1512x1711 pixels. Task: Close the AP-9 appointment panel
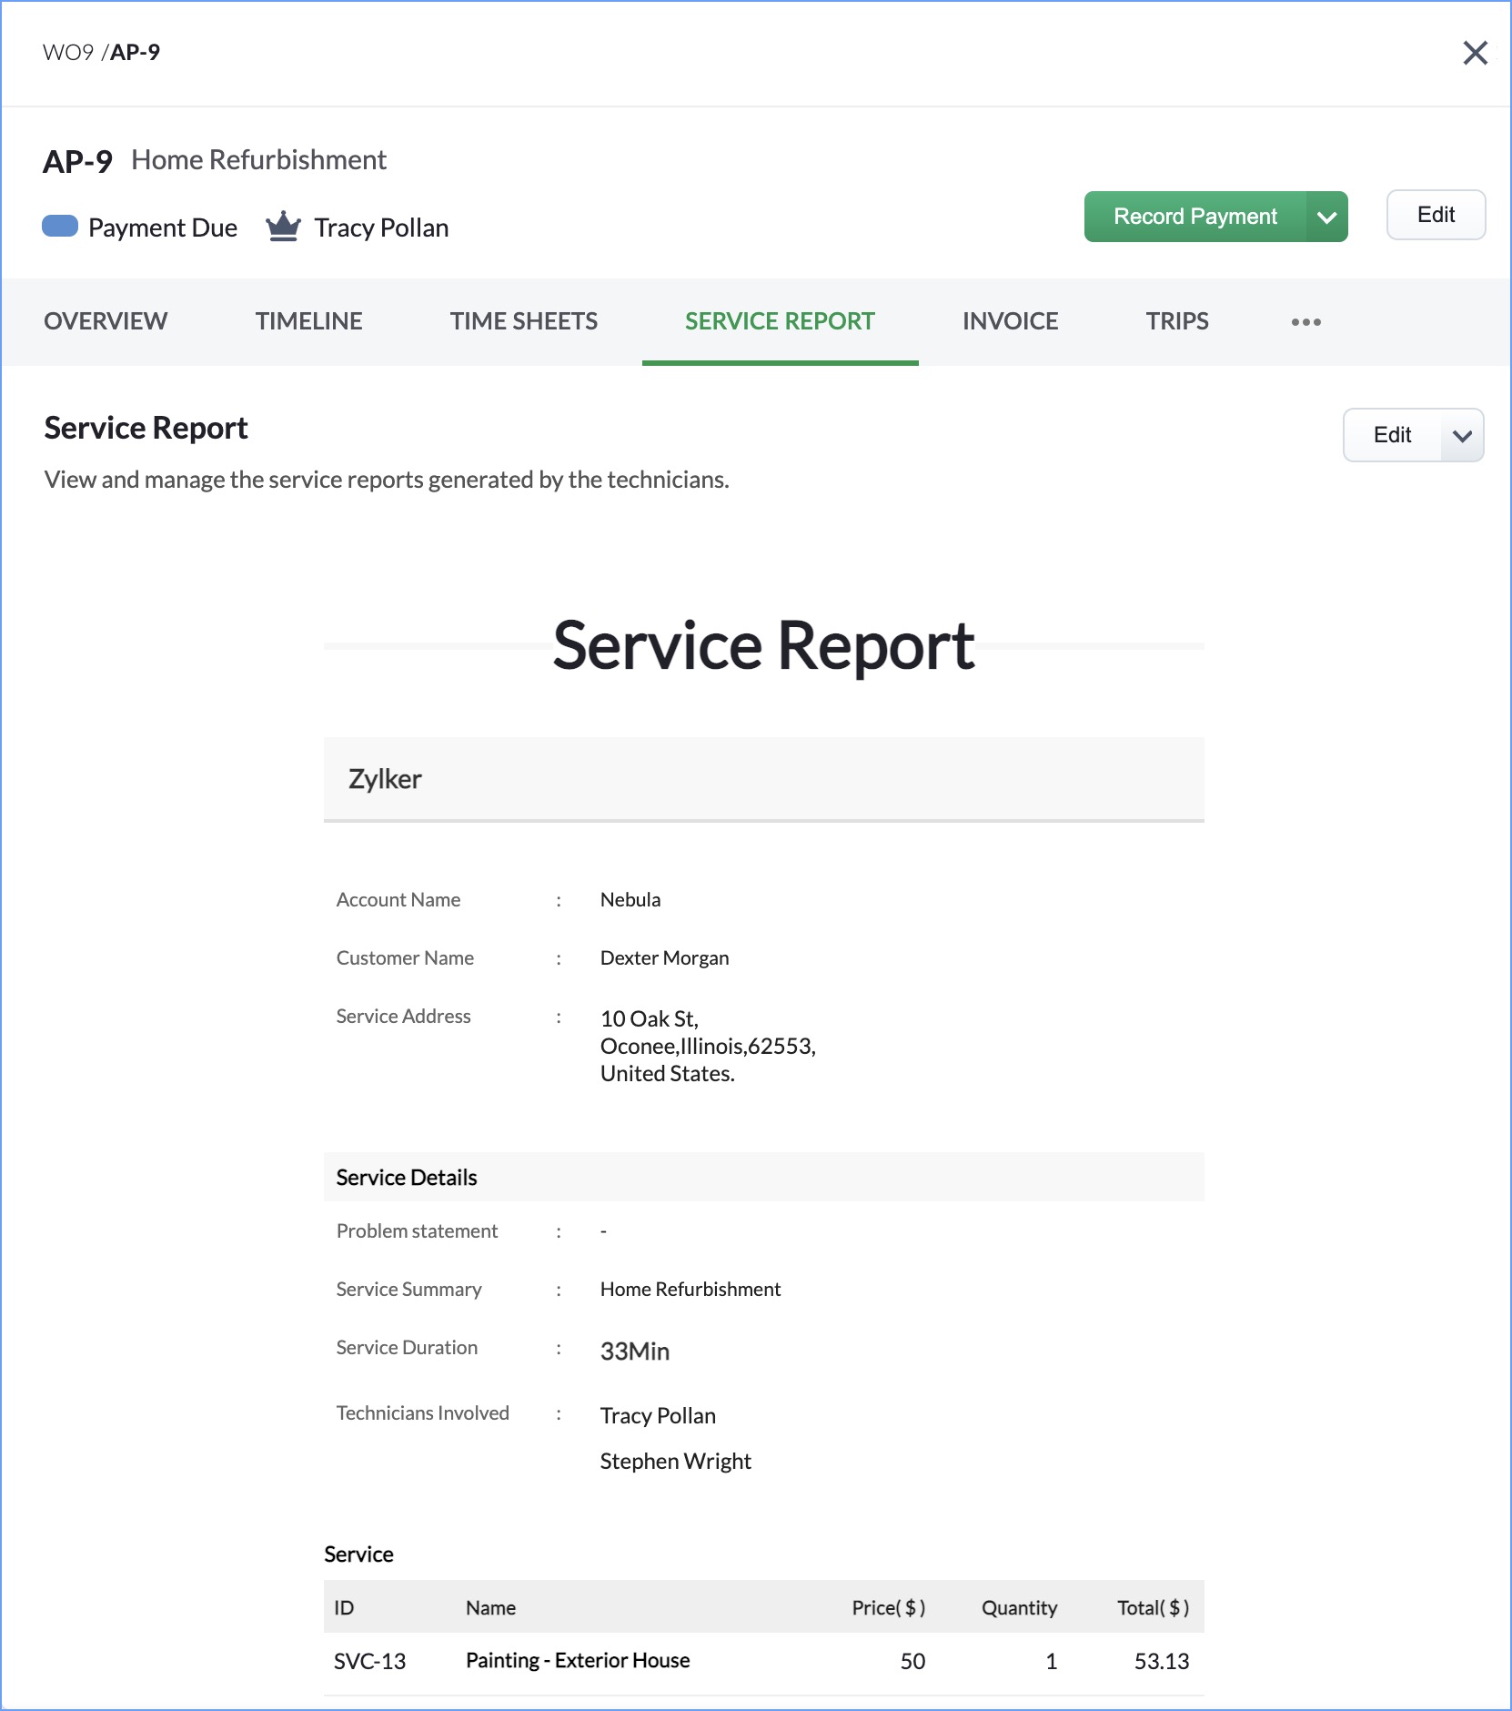click(1475, 53)
